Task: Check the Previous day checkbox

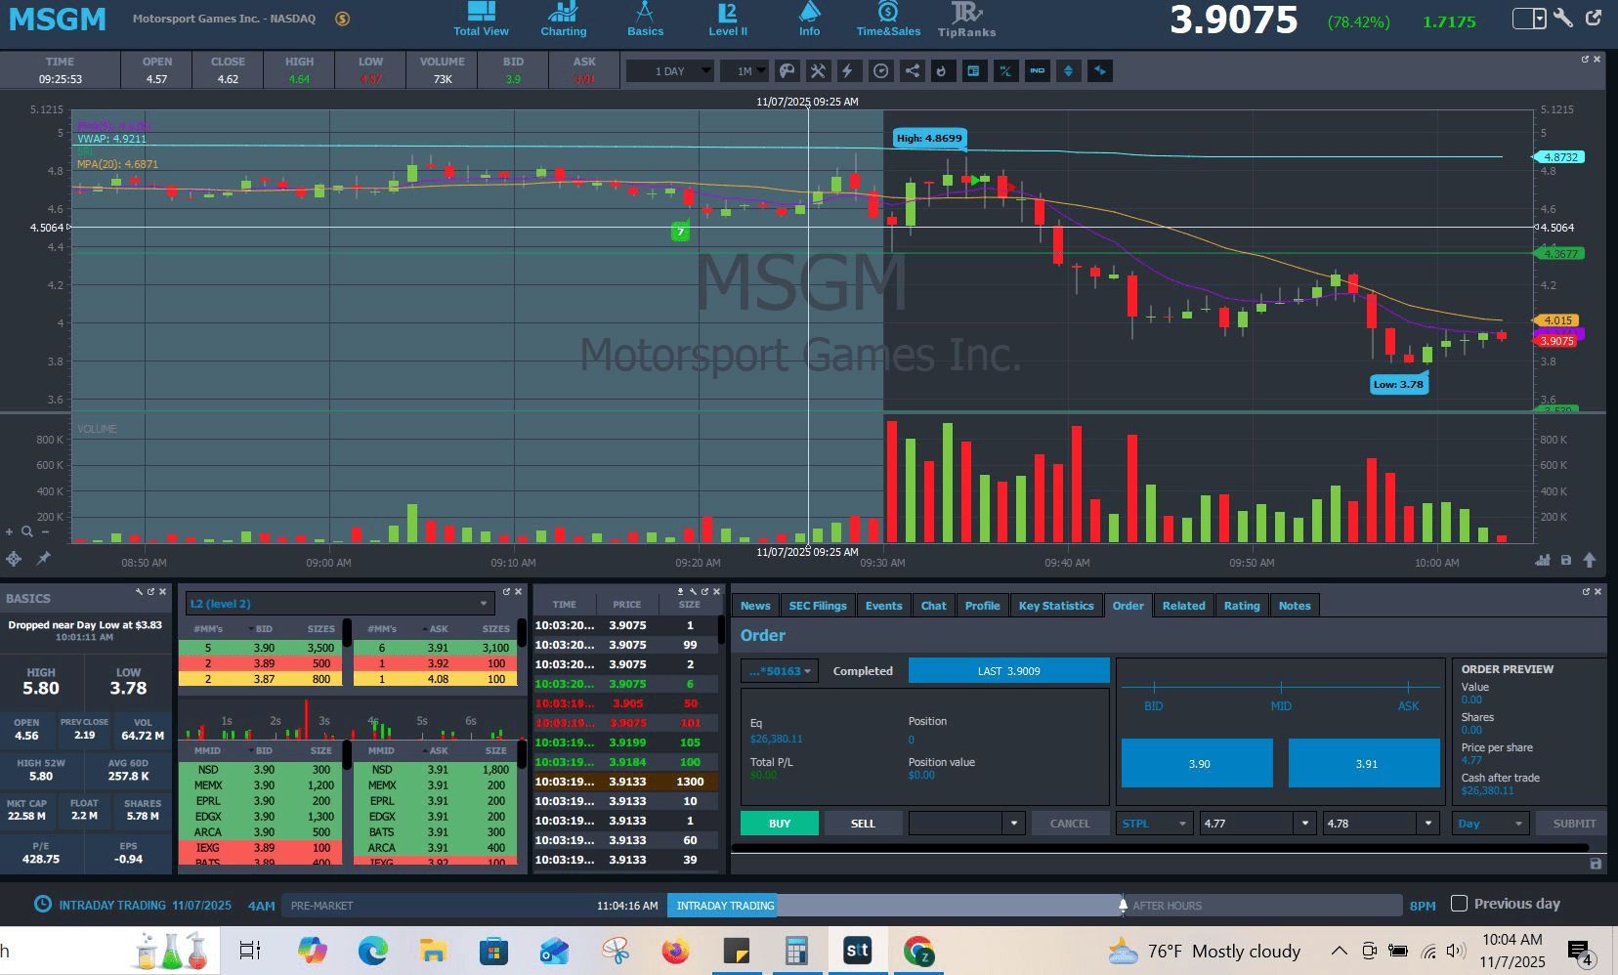Action: 1459,904
